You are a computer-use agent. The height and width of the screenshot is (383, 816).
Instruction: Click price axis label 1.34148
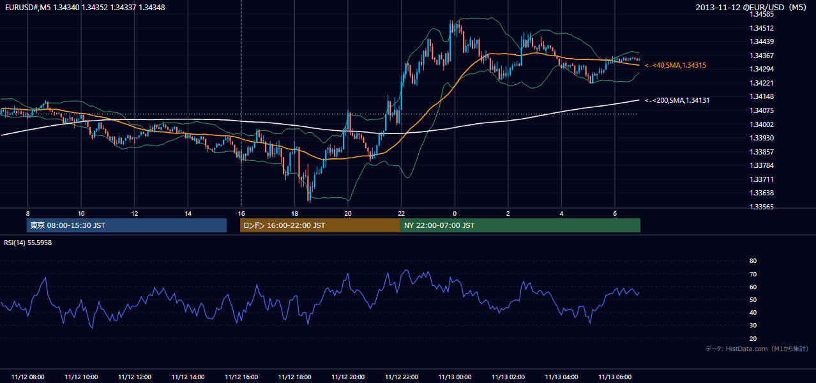point(762,97)
